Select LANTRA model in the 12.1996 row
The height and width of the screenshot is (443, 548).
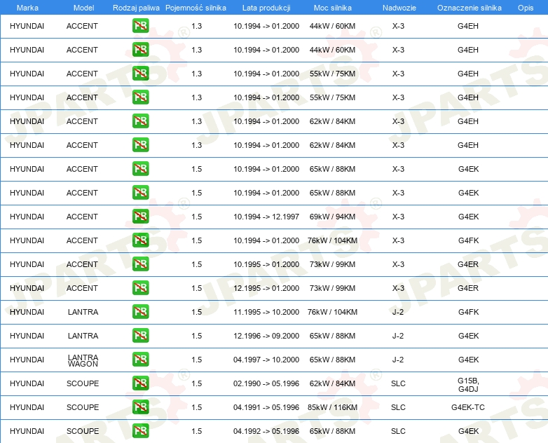(83, 336)
